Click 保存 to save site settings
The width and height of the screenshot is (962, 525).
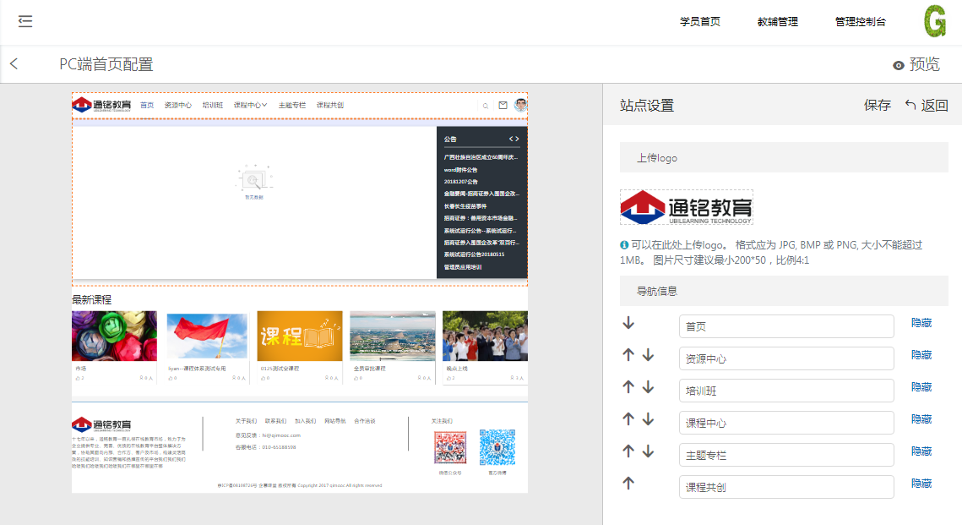(877, 106)
